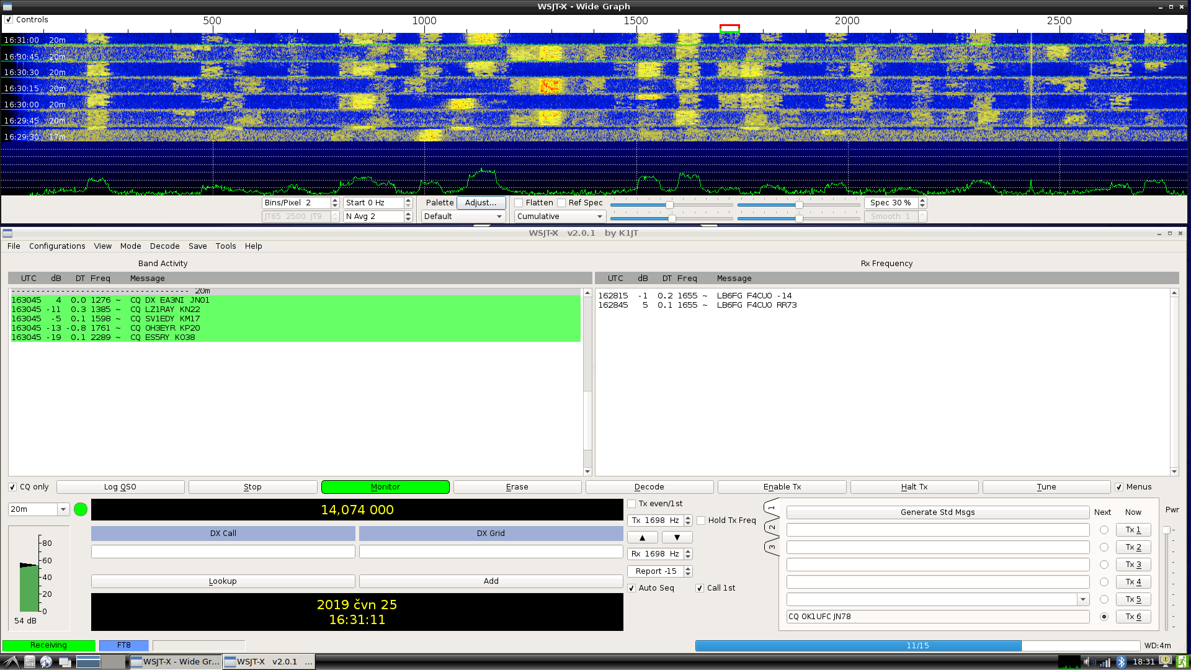Open the Bluetooth tray icon
This screenshot has width=1191, height=670.
[x=1121, y=662]
